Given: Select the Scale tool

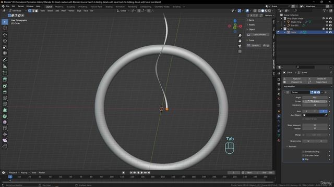Looking at the screenshot, I should (5, 47).
